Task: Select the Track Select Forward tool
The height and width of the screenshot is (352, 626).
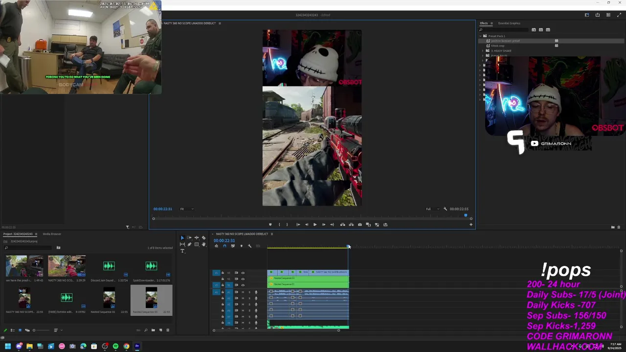Action: 189,238
